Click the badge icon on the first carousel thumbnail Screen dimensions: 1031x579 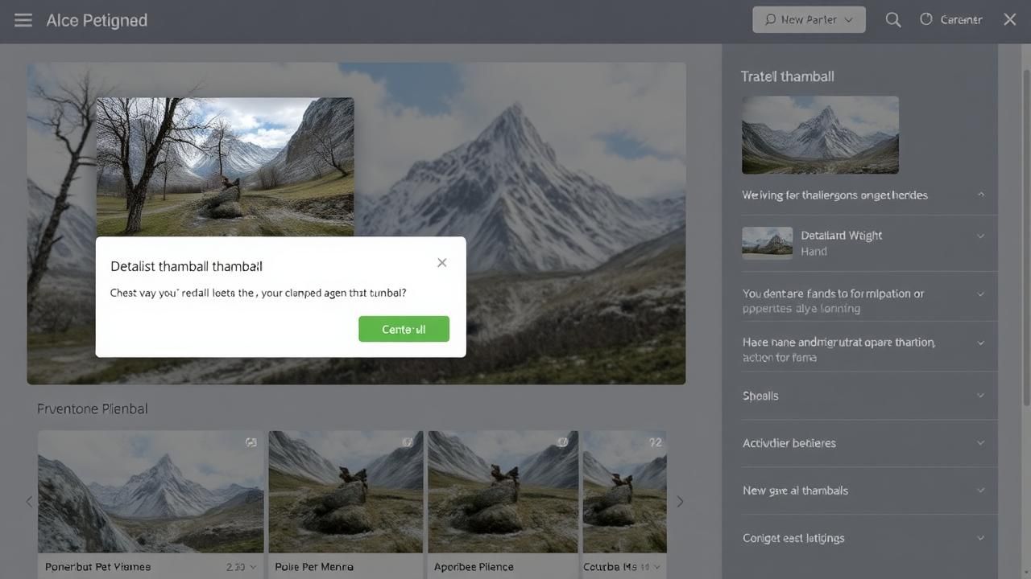(x=251, y=442)
